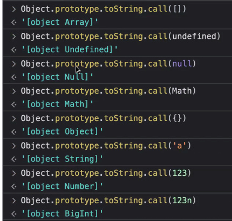Click the input chevron beside the call('a') line
The height and width of the screenshot is (221, 232).
click(14, 146)
